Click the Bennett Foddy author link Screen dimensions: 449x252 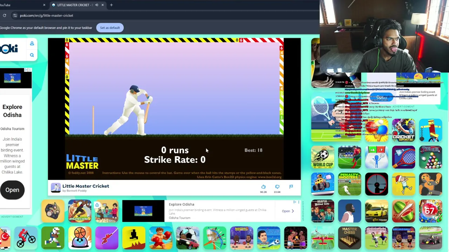click(76, 191)
